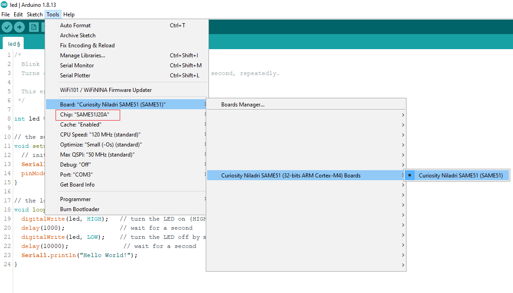Screen dimensions: 513x293
Task: Open Boards Manager...
Action: pos(306,105)
